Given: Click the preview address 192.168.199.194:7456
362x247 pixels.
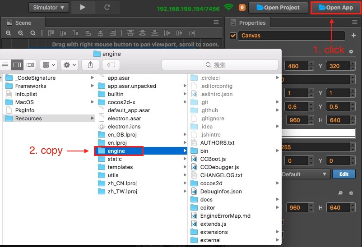Looking at the screenshot, I should [188, 9].
